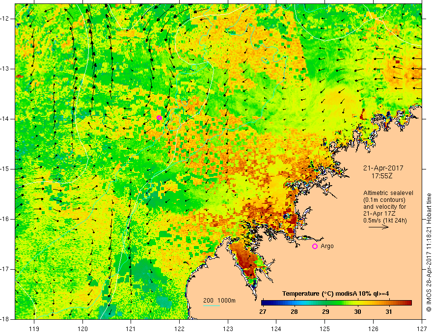
Task: Click the 122 longitude axis label
Action: pos(179,329)
